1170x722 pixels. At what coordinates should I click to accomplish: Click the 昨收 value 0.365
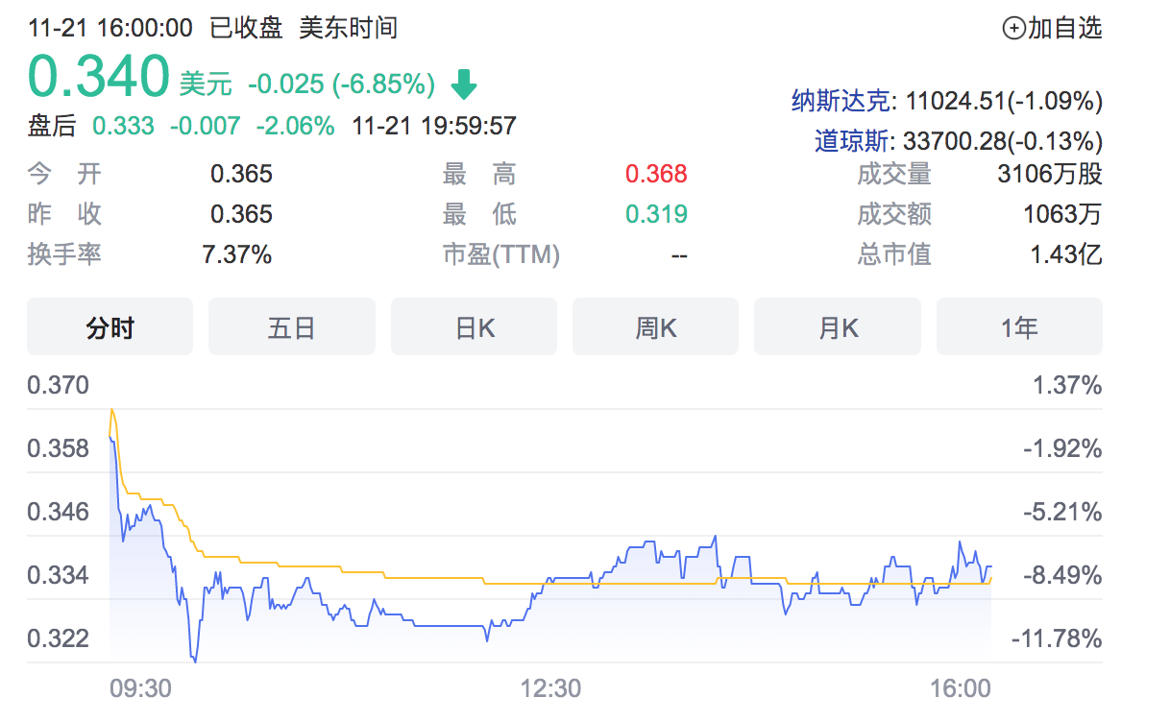click(242, 214)
